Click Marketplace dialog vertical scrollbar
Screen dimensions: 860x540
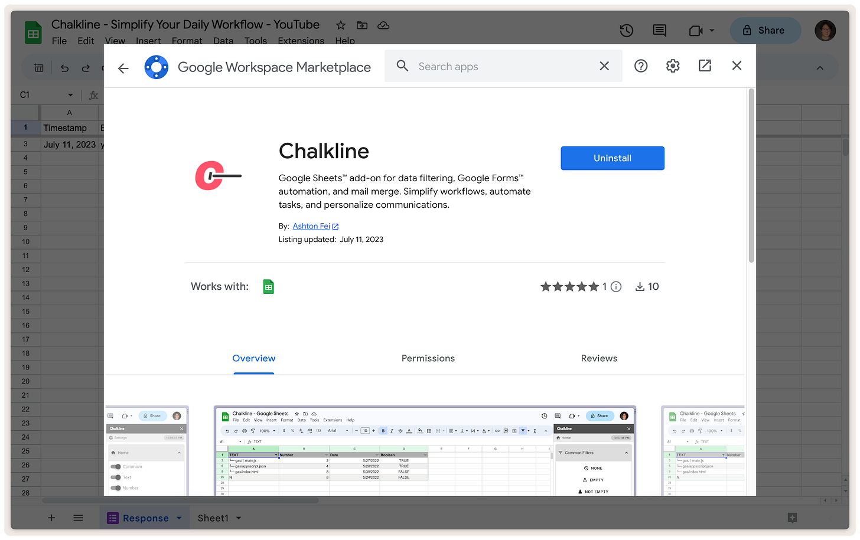(x=751, y=176)
